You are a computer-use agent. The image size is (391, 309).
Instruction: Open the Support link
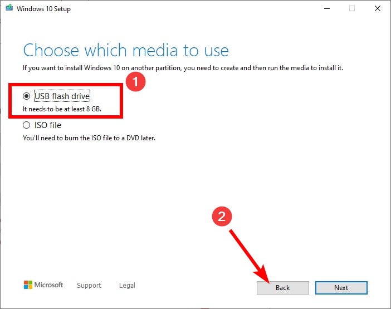pos(89,285)
